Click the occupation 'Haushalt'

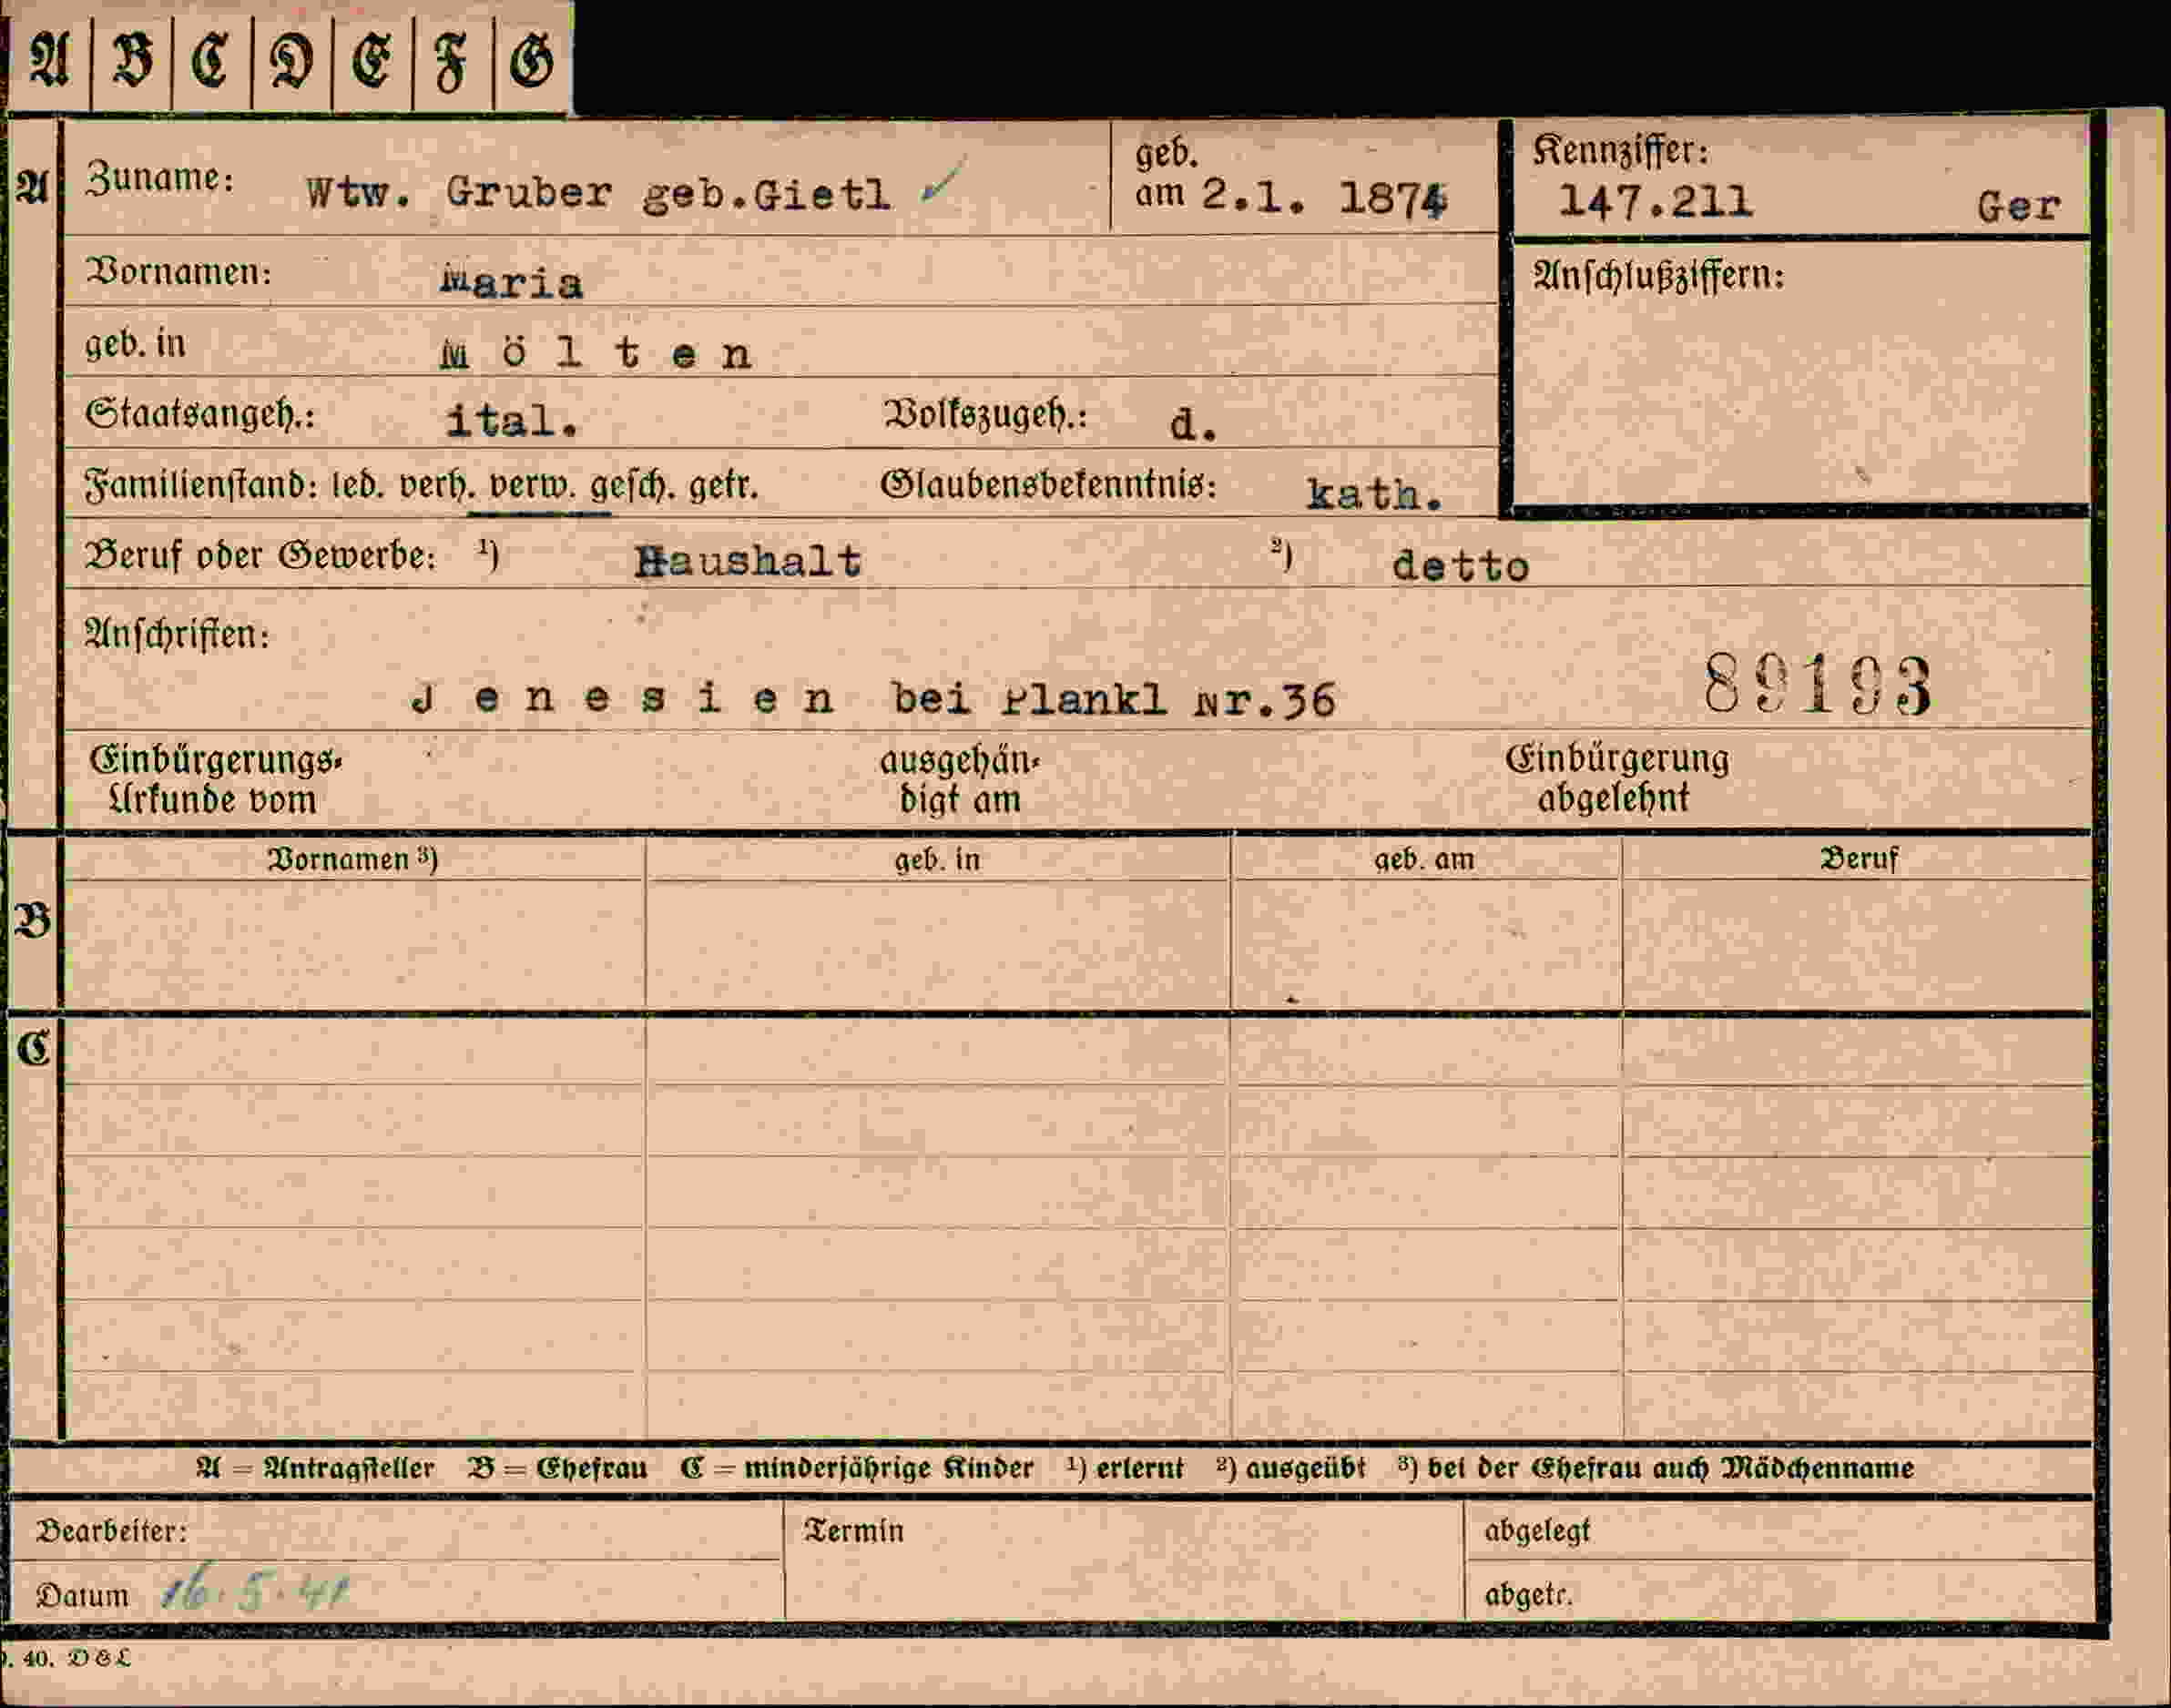747,561
